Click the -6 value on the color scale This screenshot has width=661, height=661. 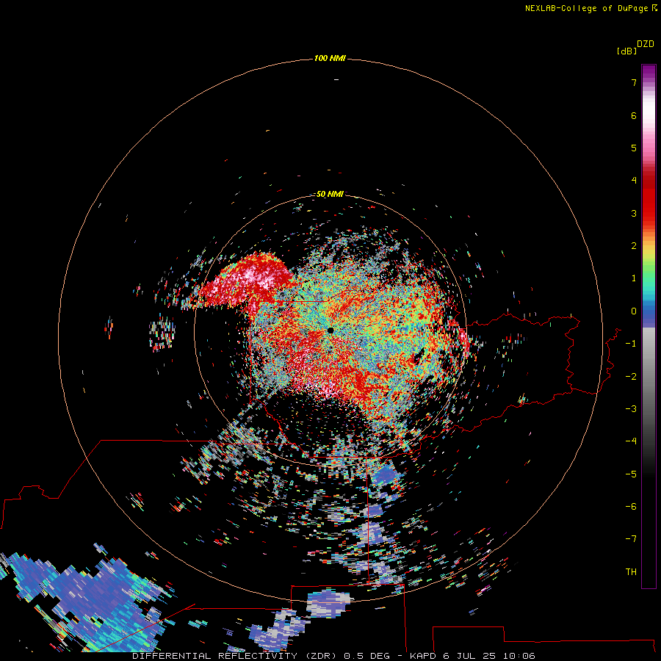[x=631, y=507]
